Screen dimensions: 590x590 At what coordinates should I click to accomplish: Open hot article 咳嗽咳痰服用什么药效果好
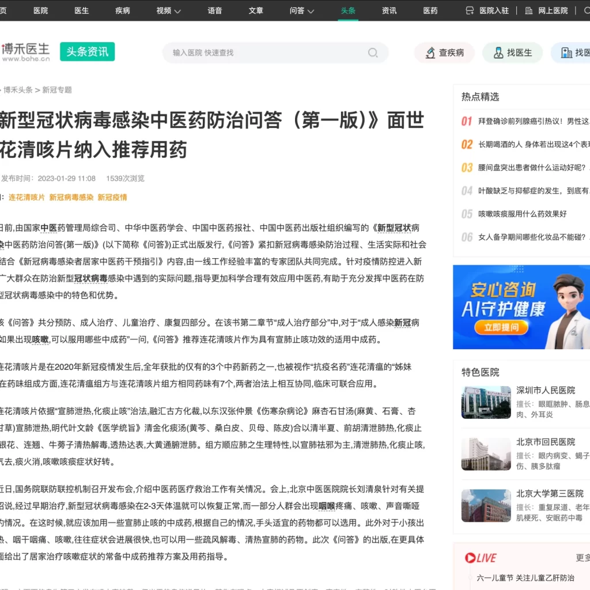[522, 214]
